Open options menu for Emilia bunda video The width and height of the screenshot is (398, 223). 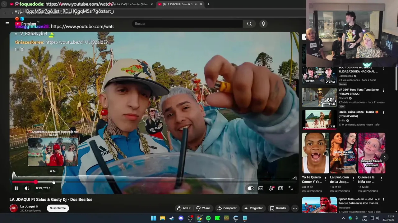pyautogui.click(x=384, y=112)
